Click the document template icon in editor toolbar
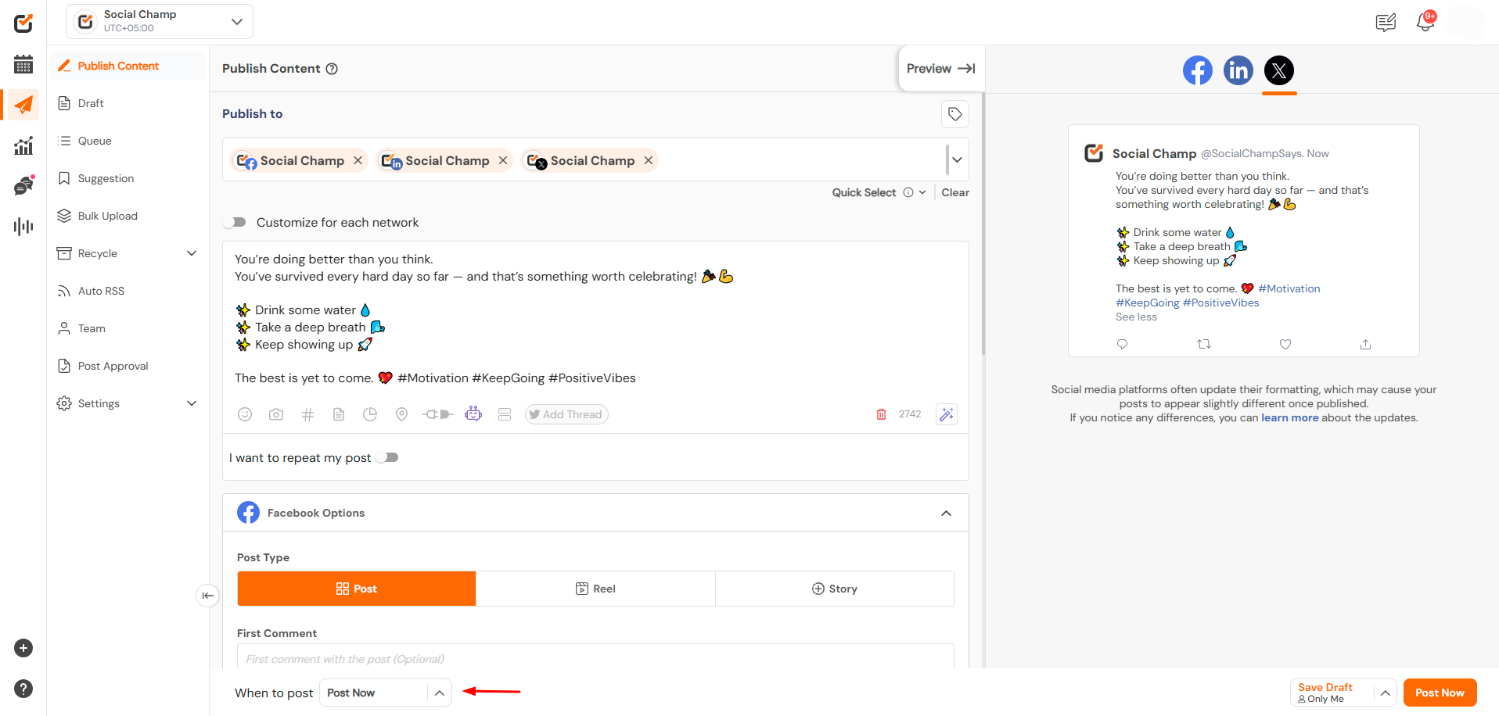The image size is (1499, 716). pos(339,414)
